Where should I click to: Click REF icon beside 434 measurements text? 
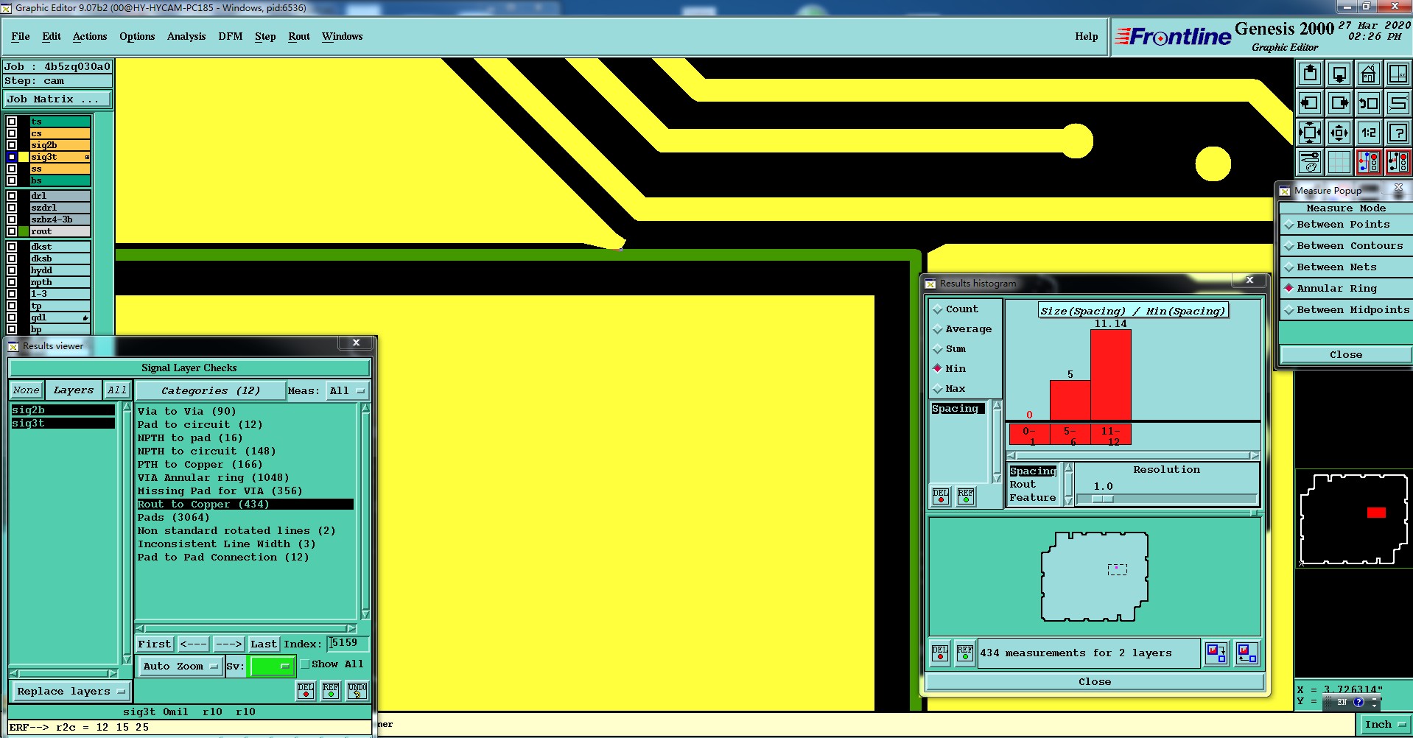965,653
